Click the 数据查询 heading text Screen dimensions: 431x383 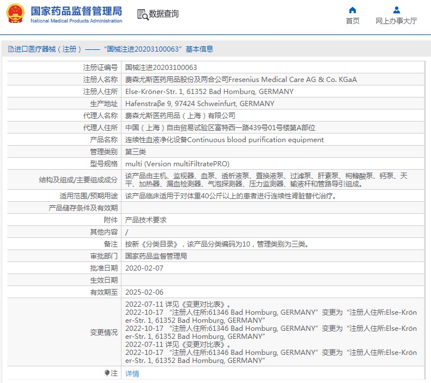coord(163,14)
